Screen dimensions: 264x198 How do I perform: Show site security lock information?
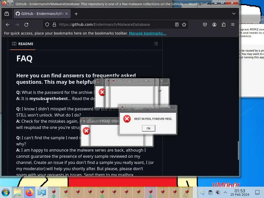(54, 24)
